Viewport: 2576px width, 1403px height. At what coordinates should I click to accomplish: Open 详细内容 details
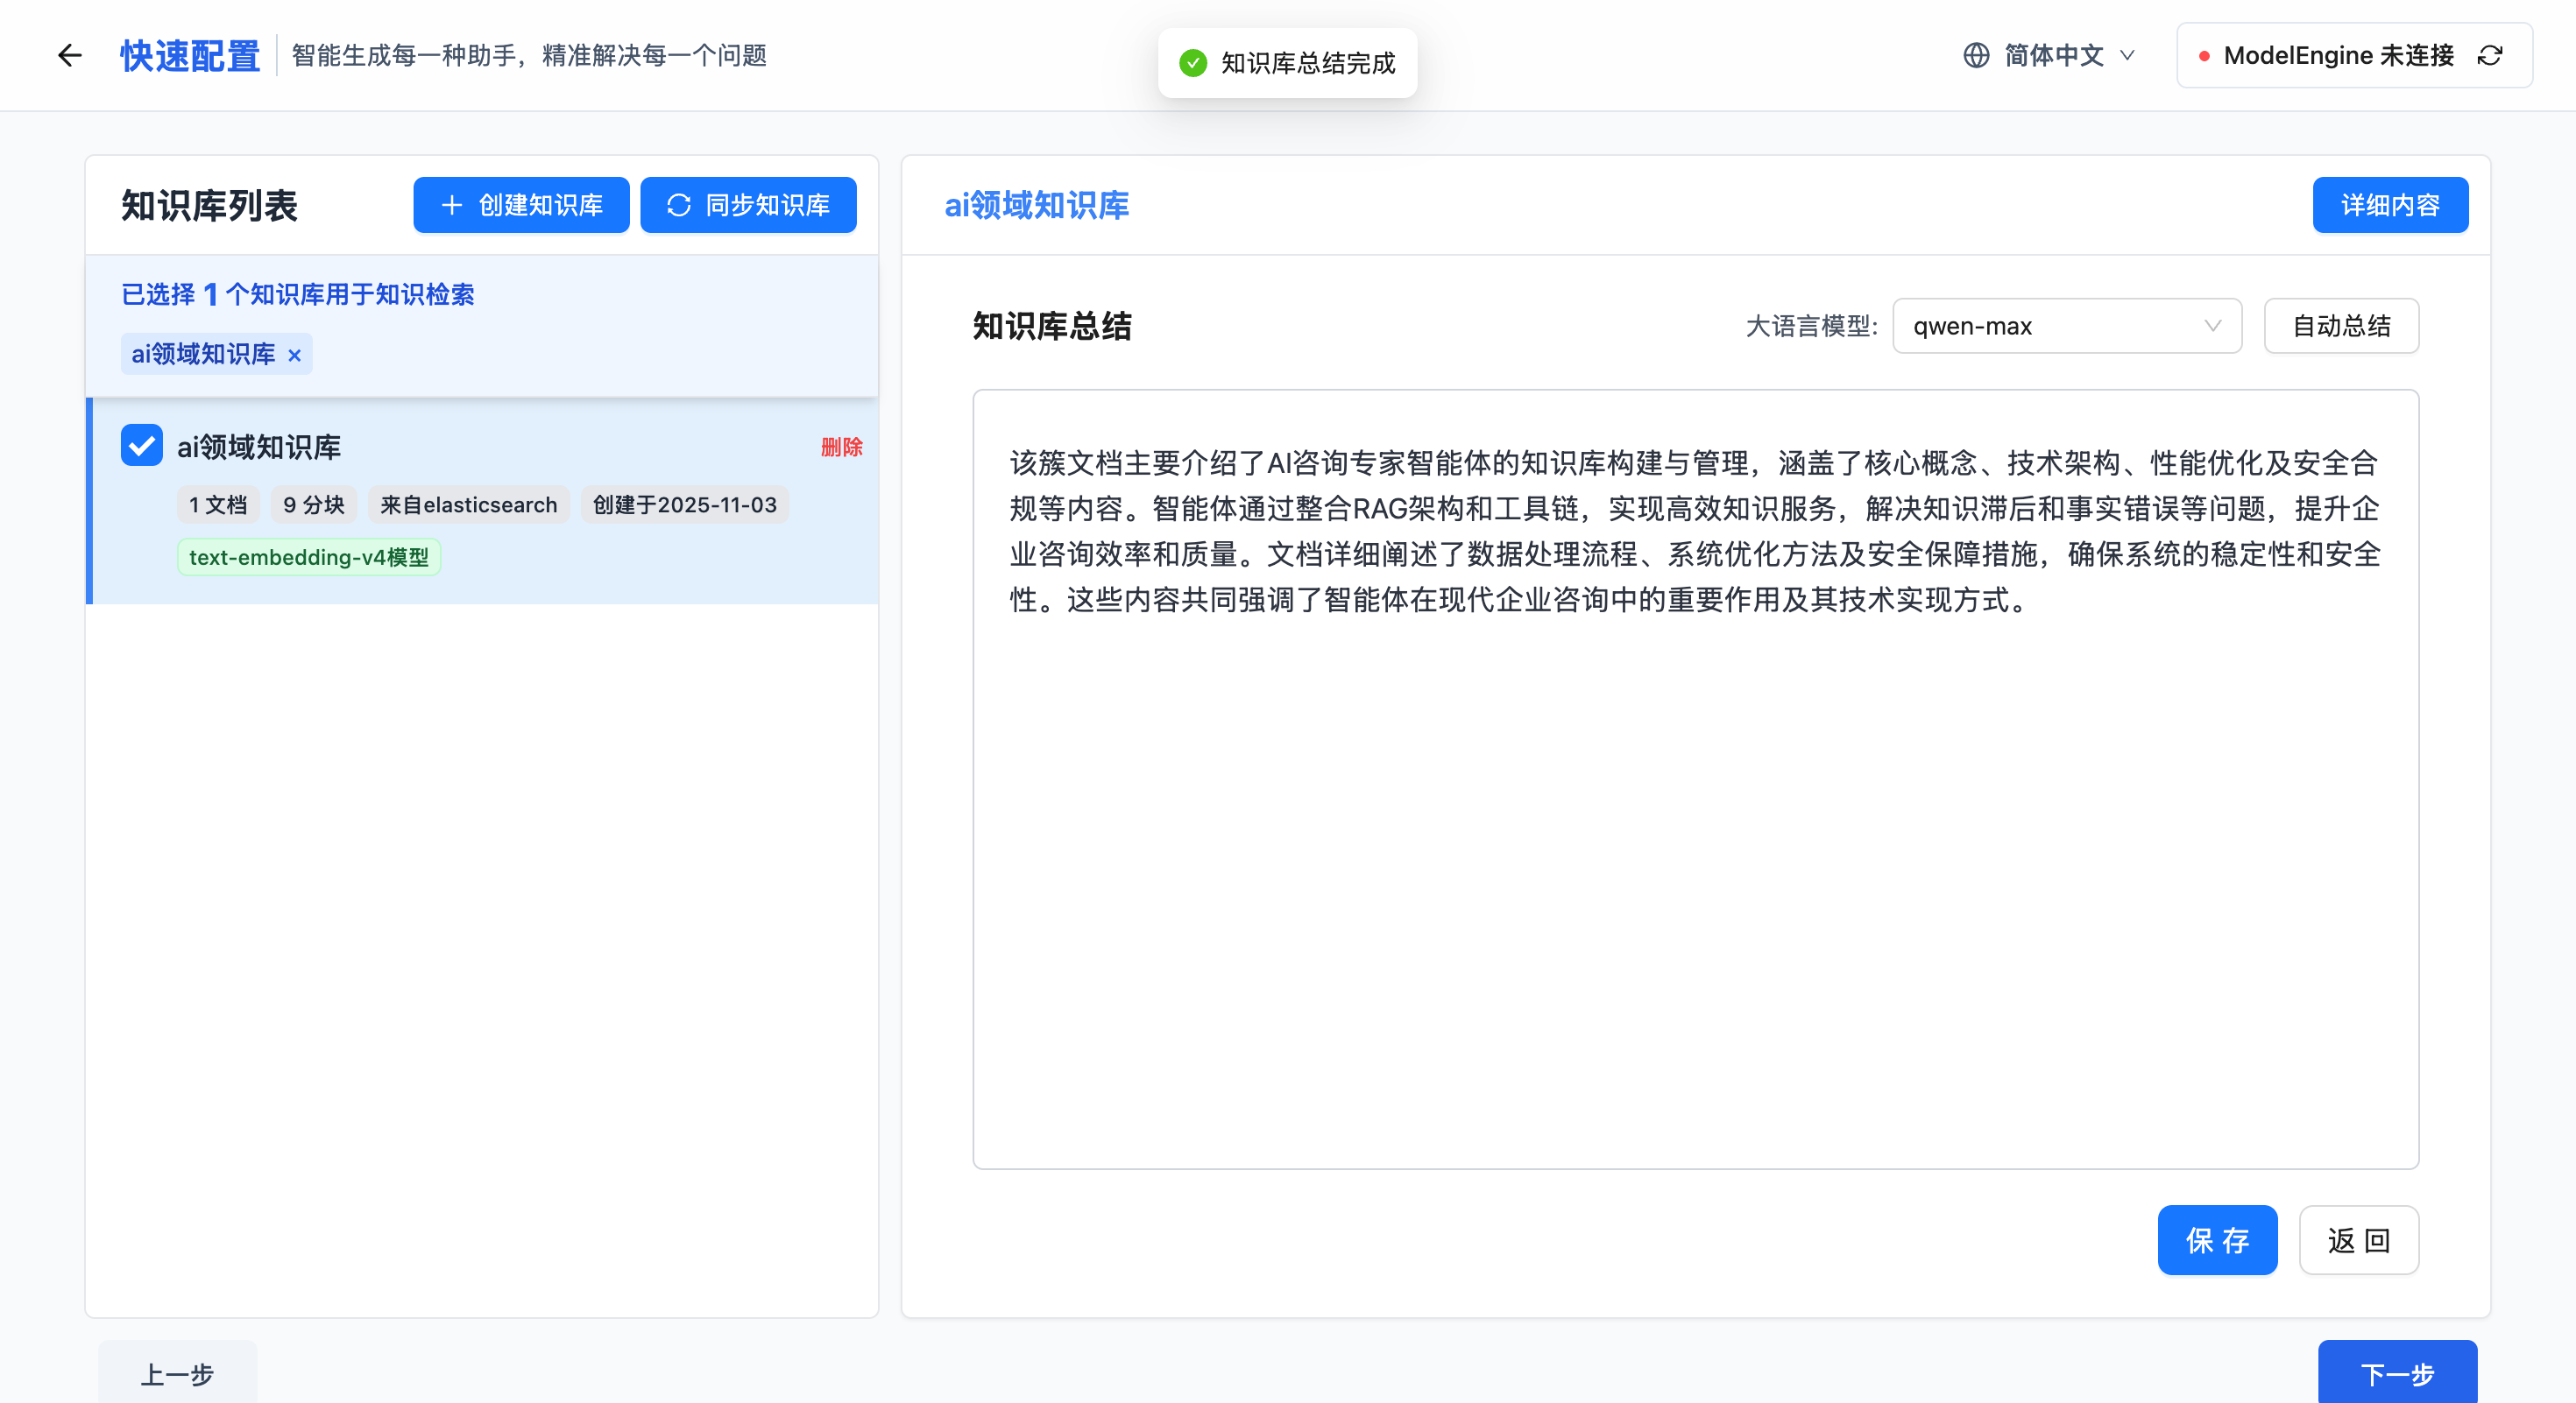coord(2389,205)
